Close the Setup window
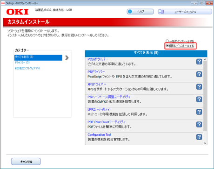This screenshot has width=214, height=169. 209,3
